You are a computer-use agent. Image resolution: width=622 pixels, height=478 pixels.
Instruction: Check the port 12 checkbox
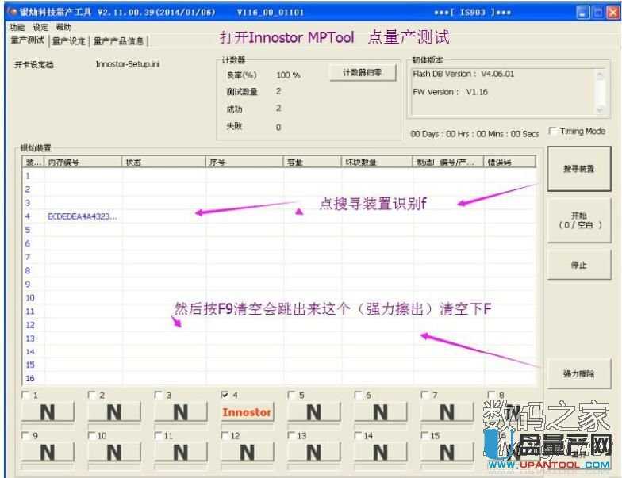click(x=225, y=436)
